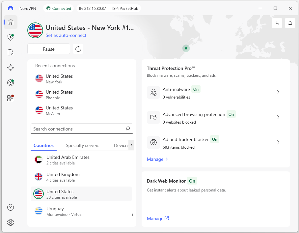Click the Anti-malware bug icon
The height and width of the screenshot is (233, 299).
(x=153, y=92)
